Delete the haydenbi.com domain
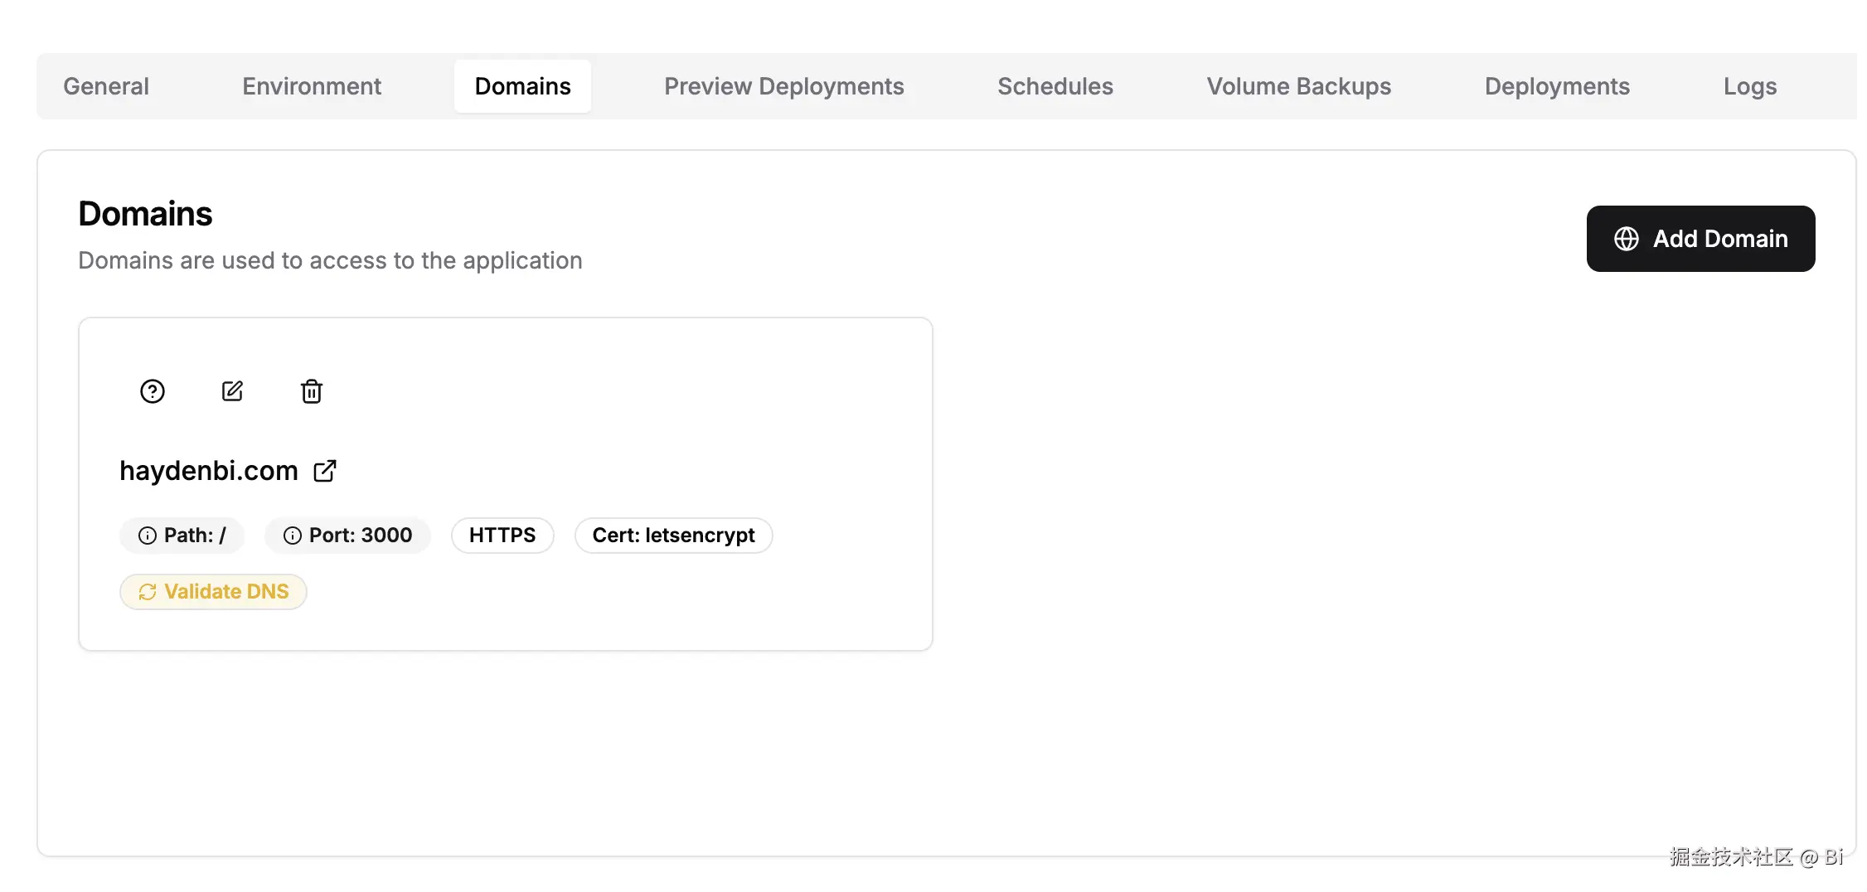Image resolution: width=1867 pixels, height=892 pixels. (x=312, y=391)
